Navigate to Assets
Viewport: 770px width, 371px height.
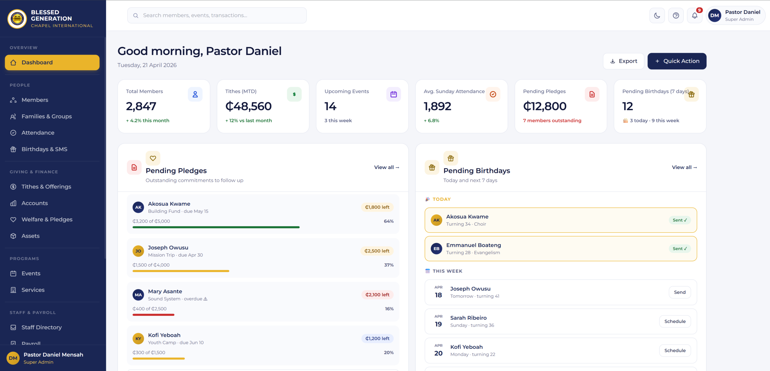52,236
